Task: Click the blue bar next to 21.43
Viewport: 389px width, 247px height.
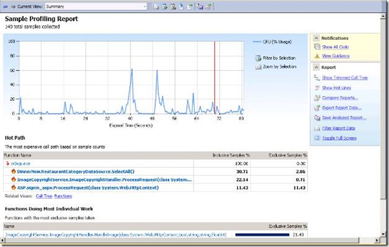Action: 262,234
